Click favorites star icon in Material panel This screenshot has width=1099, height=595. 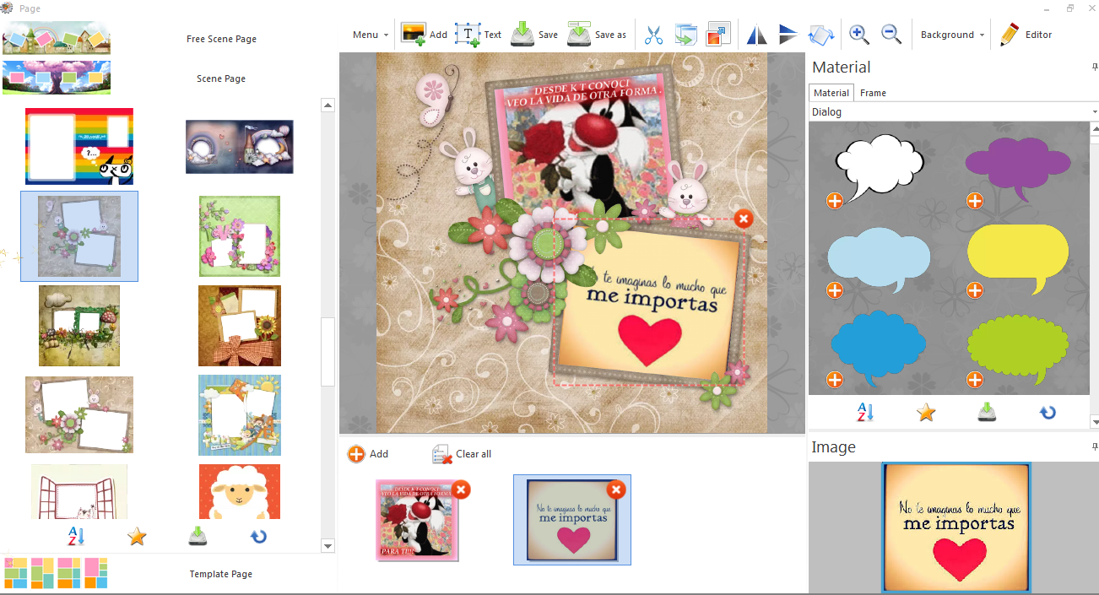926,413
